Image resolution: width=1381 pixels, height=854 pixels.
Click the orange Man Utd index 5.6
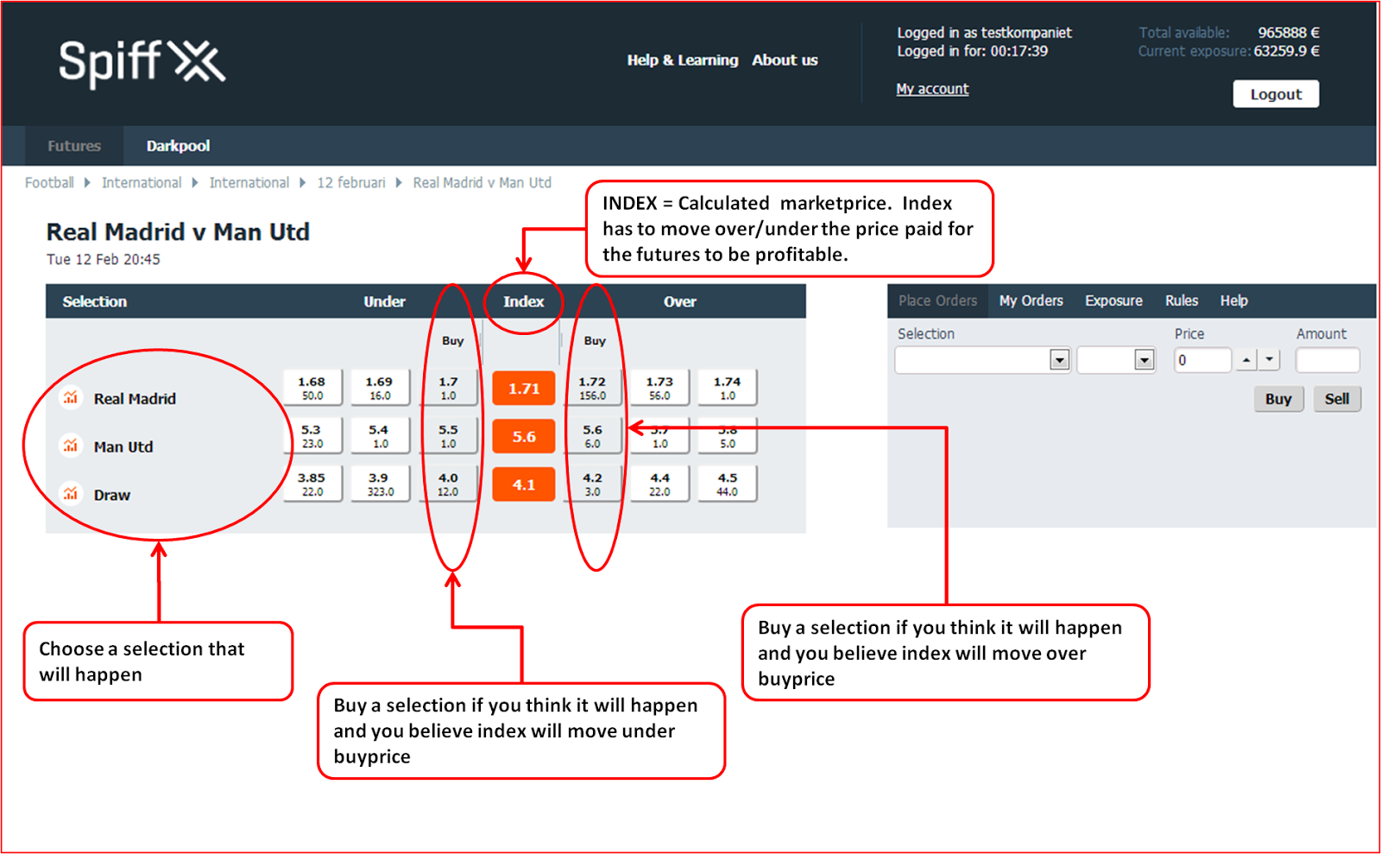coord(524,437)
